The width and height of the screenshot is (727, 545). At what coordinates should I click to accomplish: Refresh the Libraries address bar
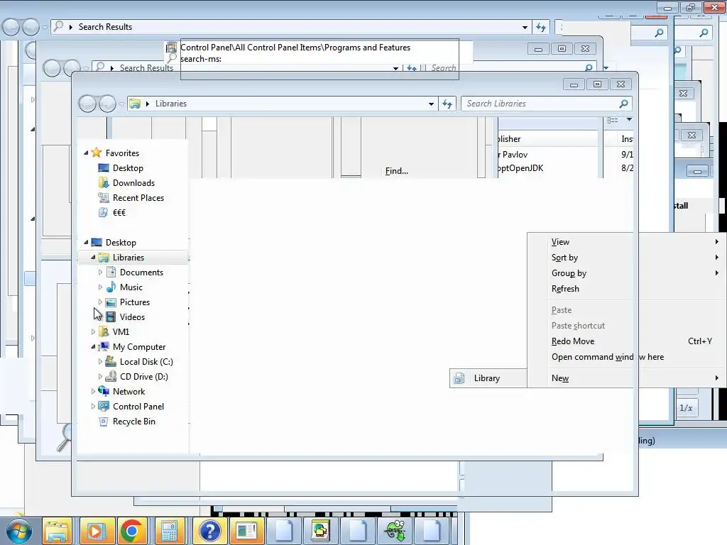click(x=447, y=104)
